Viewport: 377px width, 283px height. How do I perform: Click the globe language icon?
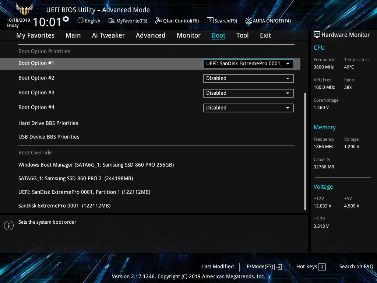coord(81,21)
